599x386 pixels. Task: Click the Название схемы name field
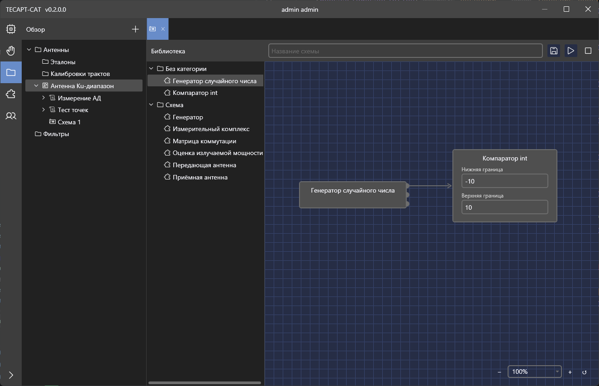[405, 51]
